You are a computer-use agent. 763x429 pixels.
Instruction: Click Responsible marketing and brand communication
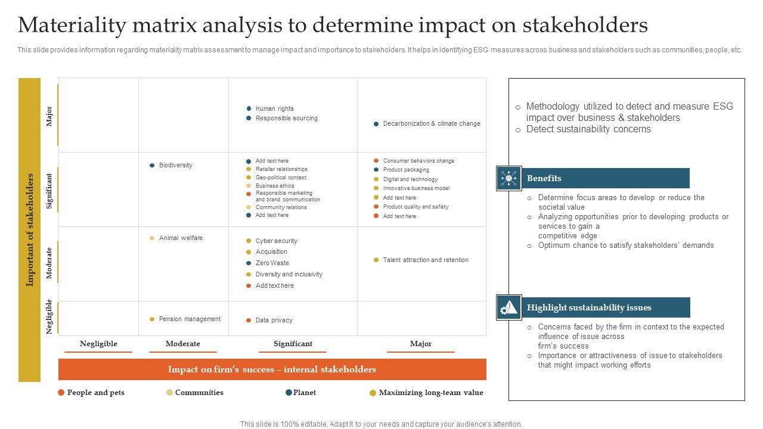[x=287, y=197]
